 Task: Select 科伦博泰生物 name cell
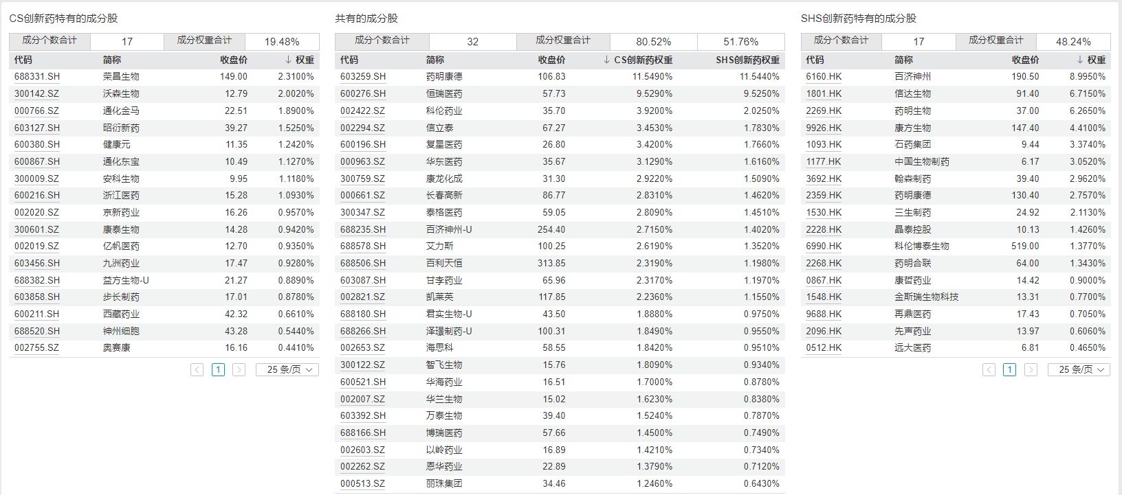coord(922,246)
